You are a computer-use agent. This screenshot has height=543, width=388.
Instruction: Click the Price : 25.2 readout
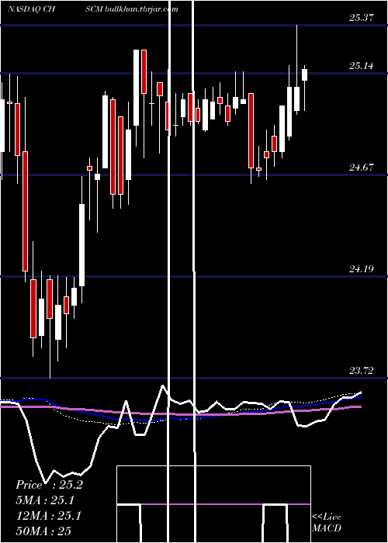coord(49,485)
